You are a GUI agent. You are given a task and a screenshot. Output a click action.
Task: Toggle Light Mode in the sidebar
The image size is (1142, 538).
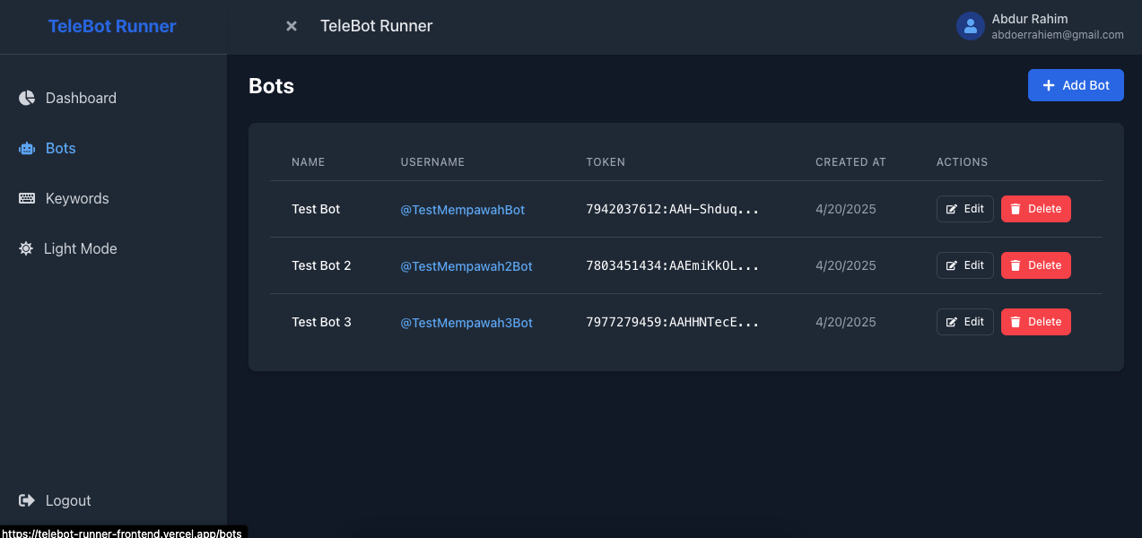[x=80, y=248]
